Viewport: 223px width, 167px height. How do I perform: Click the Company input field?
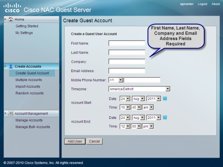pyautogui.click(x=127, y=61)
